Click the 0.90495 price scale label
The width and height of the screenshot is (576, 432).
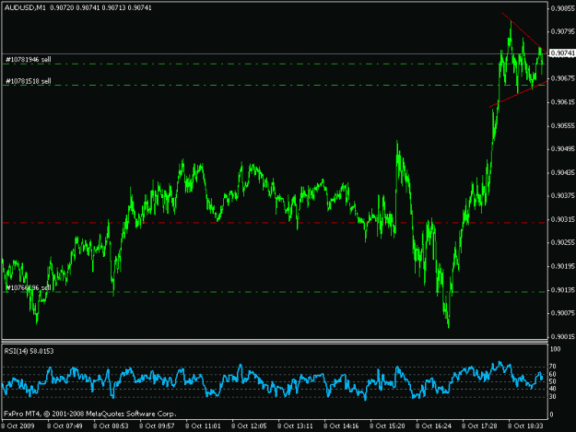[562, 149]
